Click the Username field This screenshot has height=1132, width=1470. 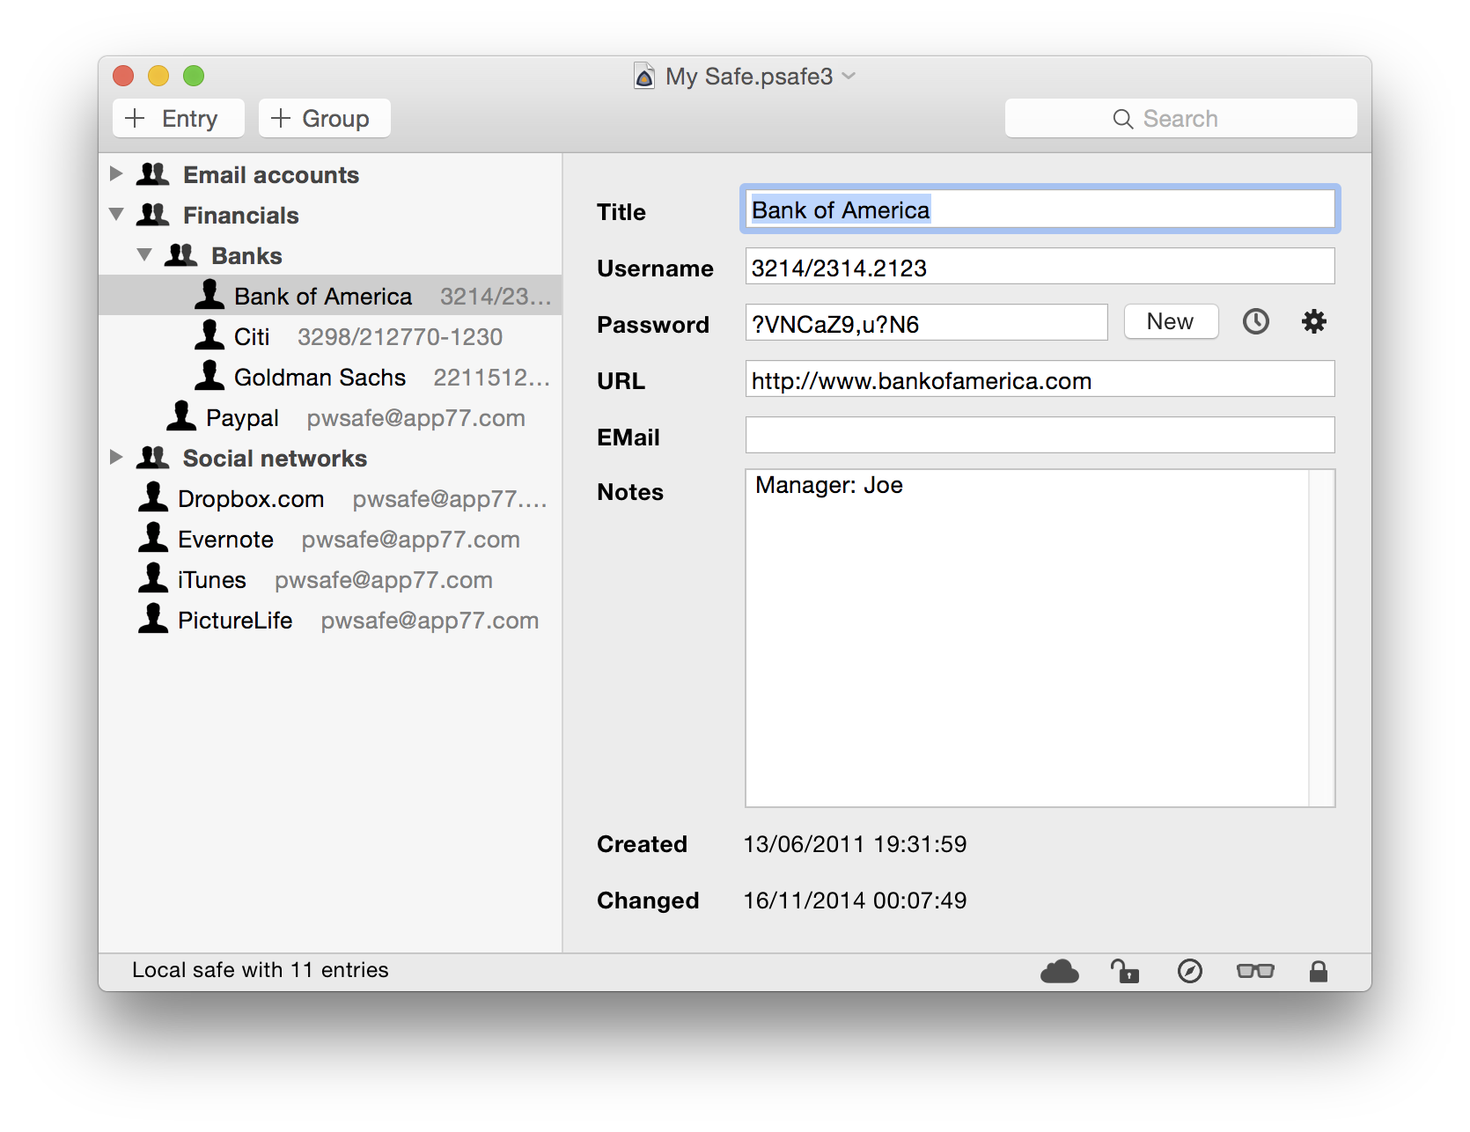[x=1040, y=267]
